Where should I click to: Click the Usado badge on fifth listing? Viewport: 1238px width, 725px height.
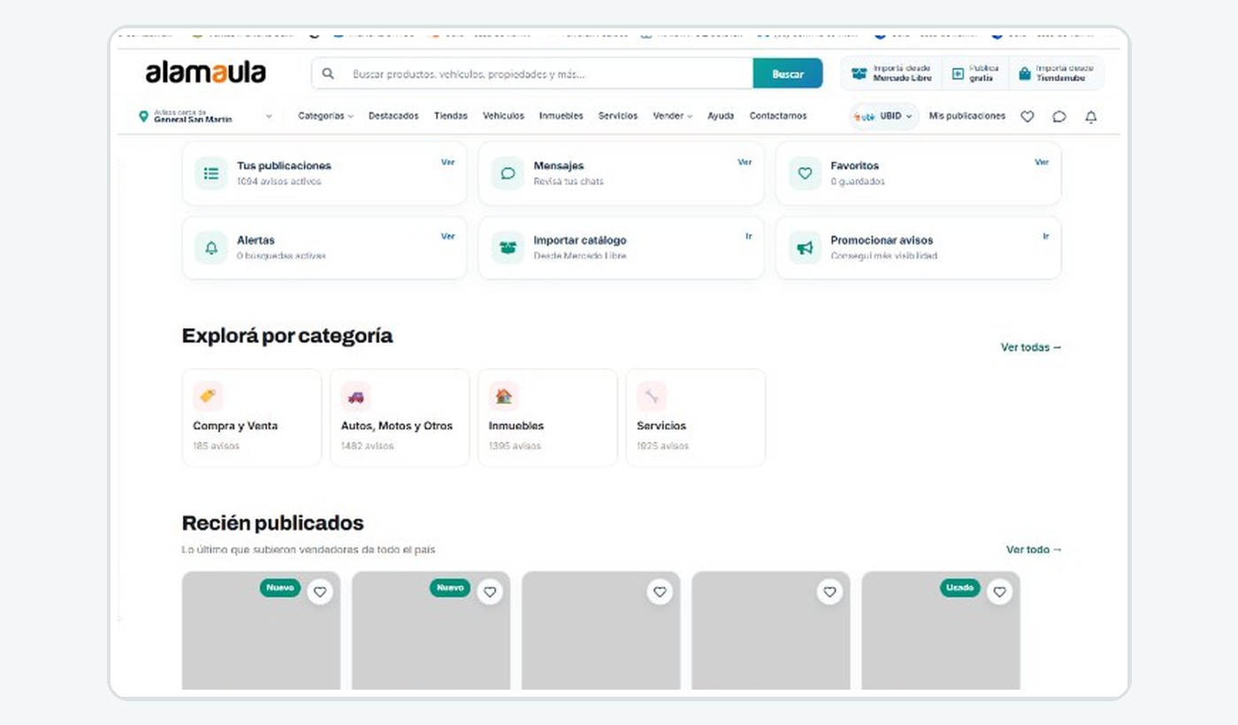(960, 588)
